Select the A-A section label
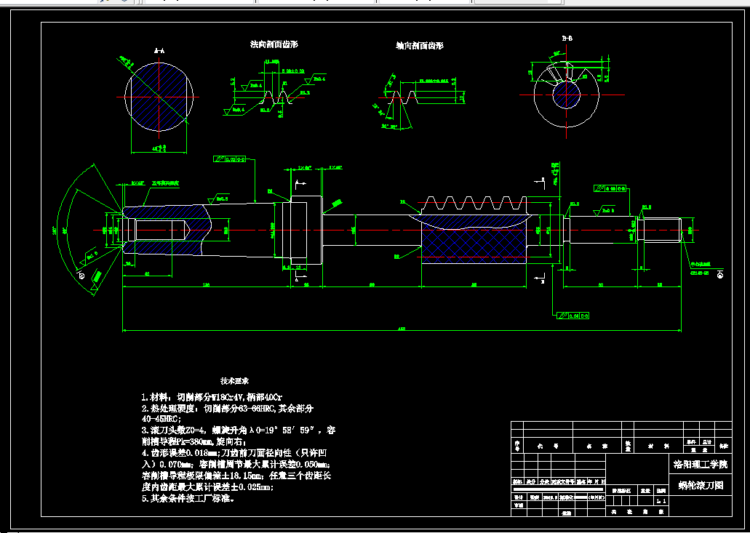750x533 pixels. (x=159, y=50)
